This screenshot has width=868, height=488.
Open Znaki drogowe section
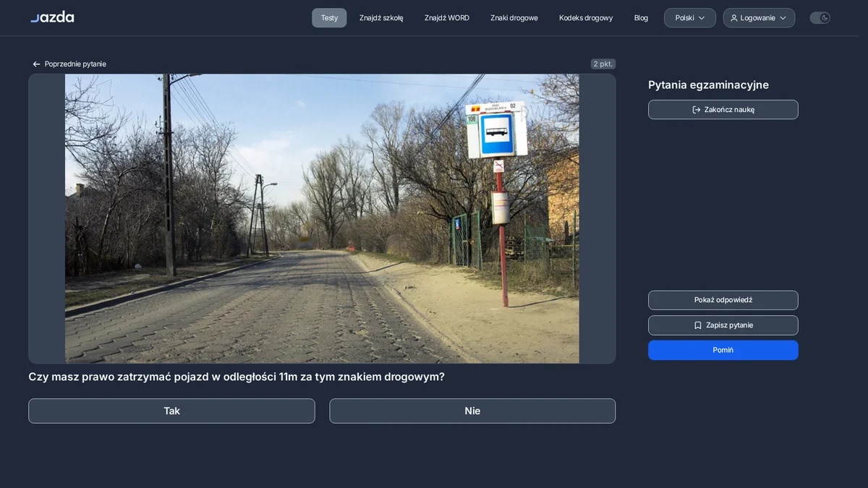[x=514, y=18]
